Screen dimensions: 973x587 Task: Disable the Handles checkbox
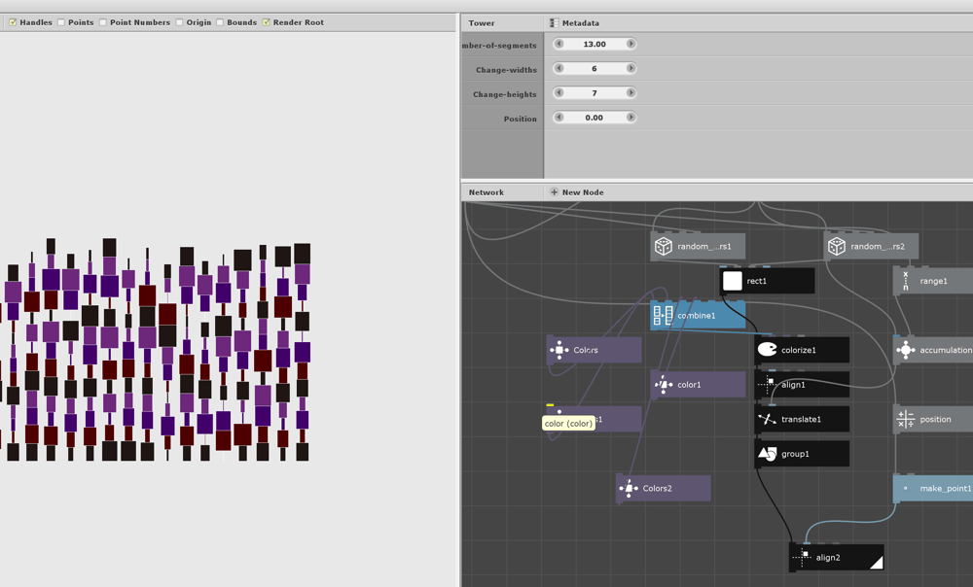click(13, 22)
